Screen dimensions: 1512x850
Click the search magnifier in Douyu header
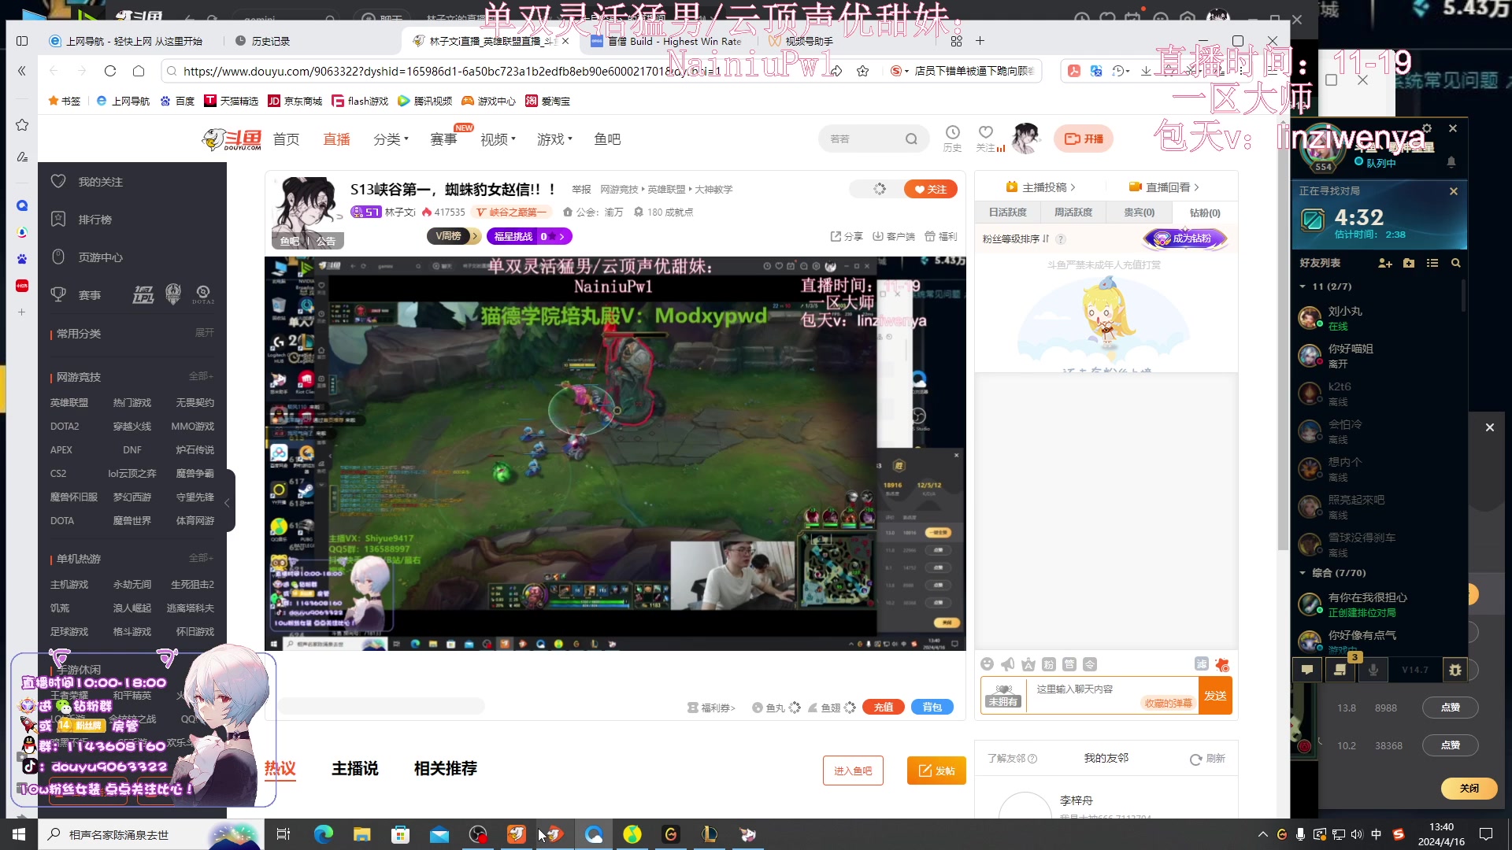(x=911, y=139)
